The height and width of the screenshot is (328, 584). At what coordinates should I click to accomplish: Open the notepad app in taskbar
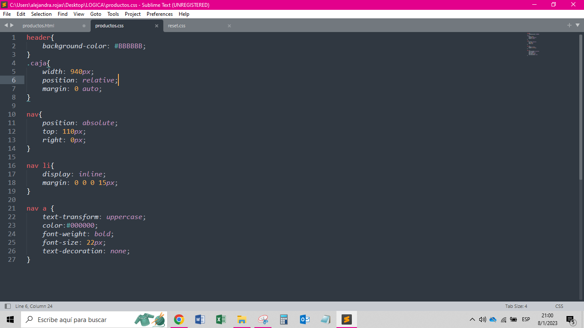click(x=325, y=319)
